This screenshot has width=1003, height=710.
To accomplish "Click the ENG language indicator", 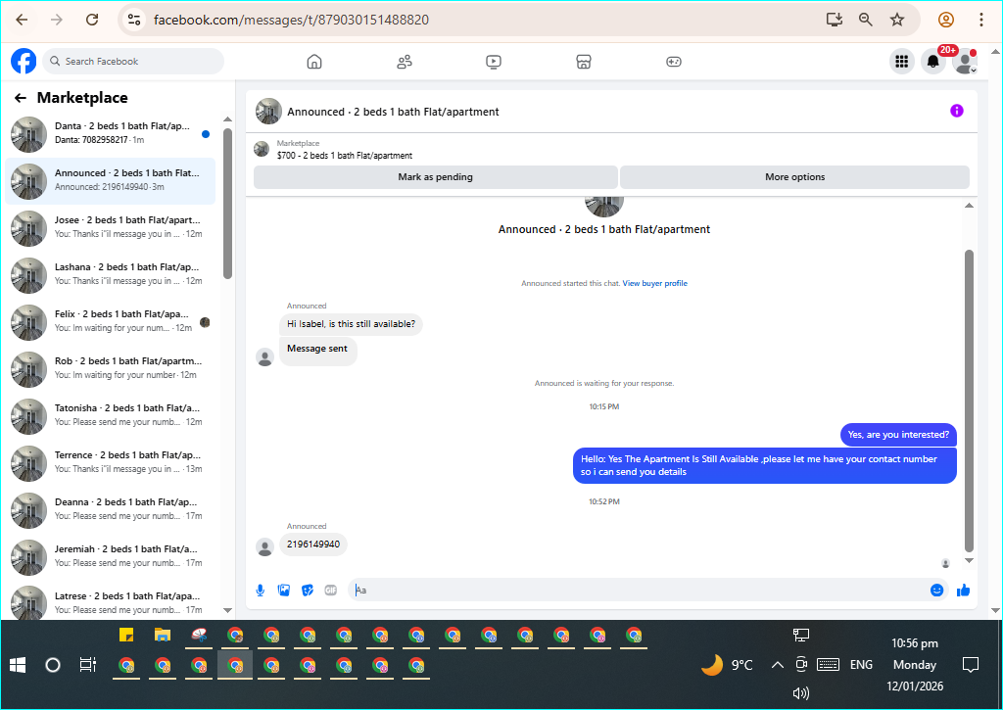I will (861, 665).
